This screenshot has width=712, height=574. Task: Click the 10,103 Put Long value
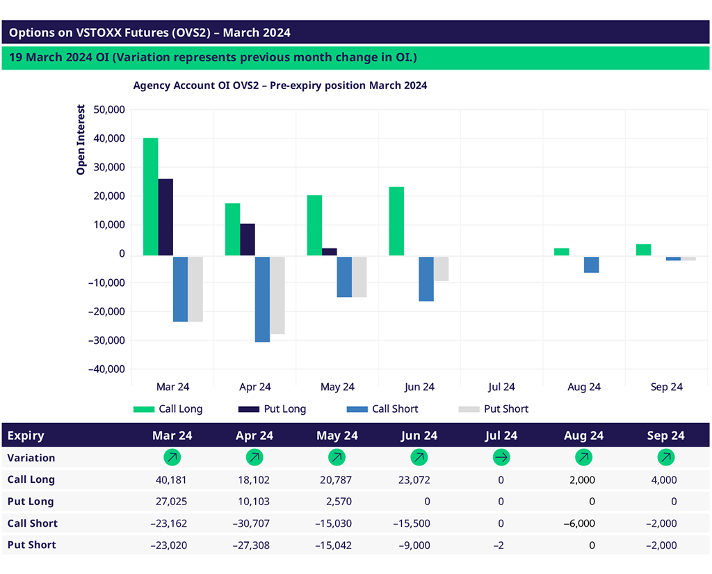pos(254,502)
